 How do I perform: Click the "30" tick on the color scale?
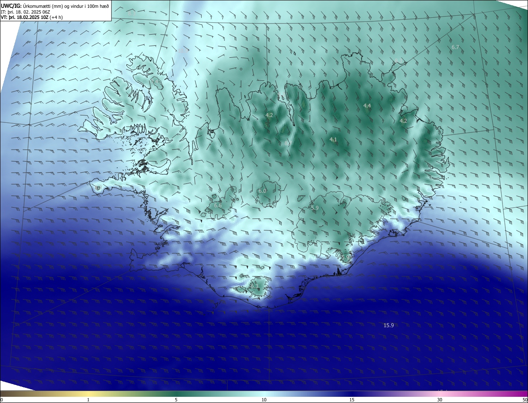(440, 400)
